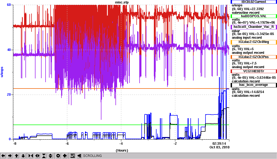277x159 pixels.
Task: Click the vertical zoom-out (up/down triangles) icon
Action: pos(51,156)
